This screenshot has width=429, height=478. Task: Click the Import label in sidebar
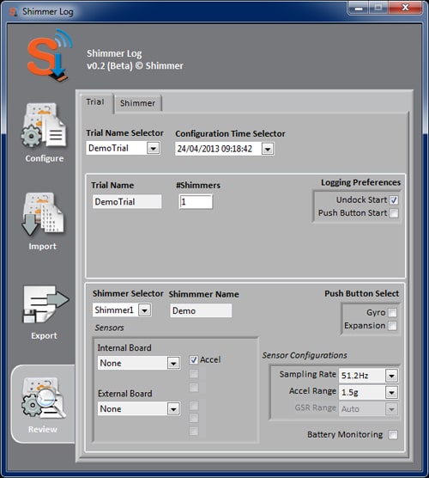43,246
